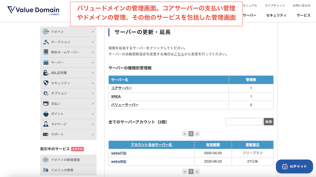Go to next page in lower pagination
The image size is (316, 177).
(197, 172)
